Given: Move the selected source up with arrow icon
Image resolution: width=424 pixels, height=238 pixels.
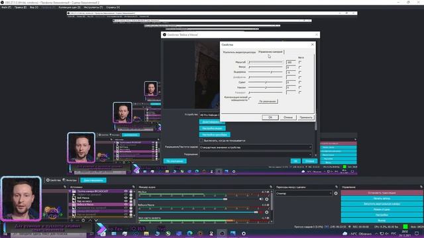Looking at the screenshot, I should (x=90, y=220).
